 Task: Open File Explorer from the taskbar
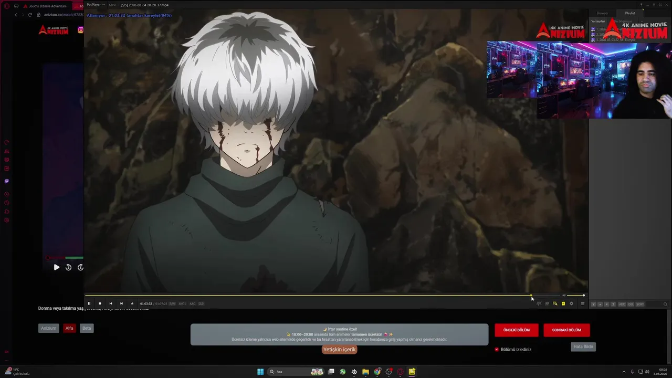click(365, 372)
